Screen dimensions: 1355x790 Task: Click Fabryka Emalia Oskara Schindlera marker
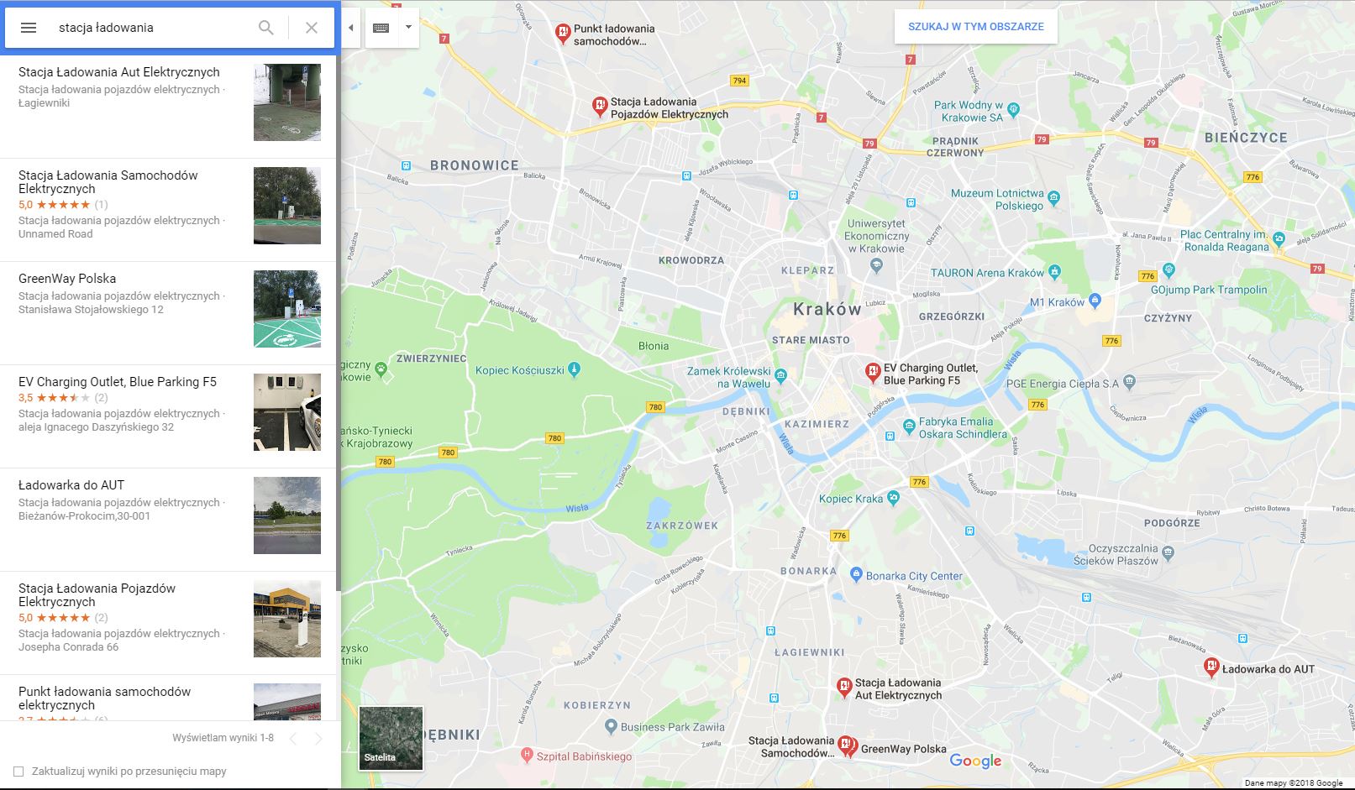[909, 426]
